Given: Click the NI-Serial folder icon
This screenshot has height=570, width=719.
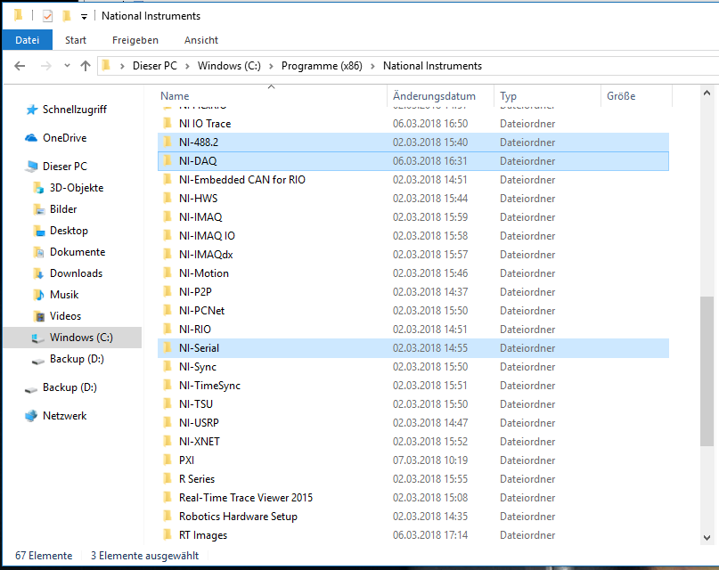Looking at the screenshot, I should coord(167,347).
